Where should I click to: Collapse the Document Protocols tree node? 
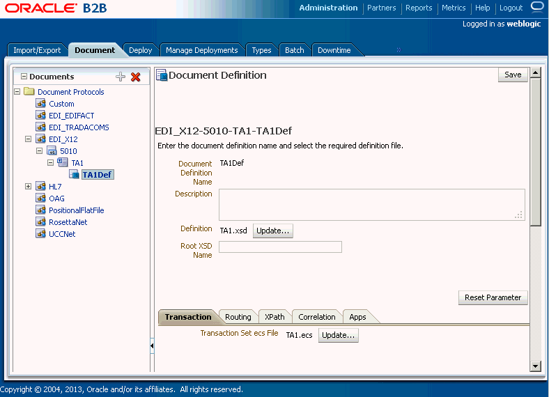[x=17, y=92]
